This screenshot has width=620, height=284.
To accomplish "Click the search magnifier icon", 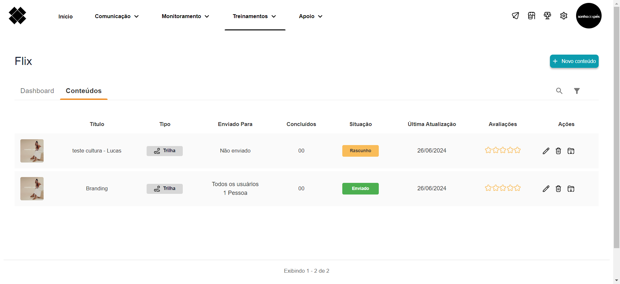I will [559, 91].
